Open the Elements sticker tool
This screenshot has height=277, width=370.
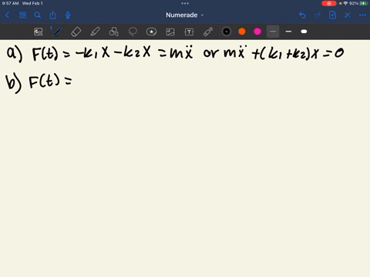tap(151, 32)
